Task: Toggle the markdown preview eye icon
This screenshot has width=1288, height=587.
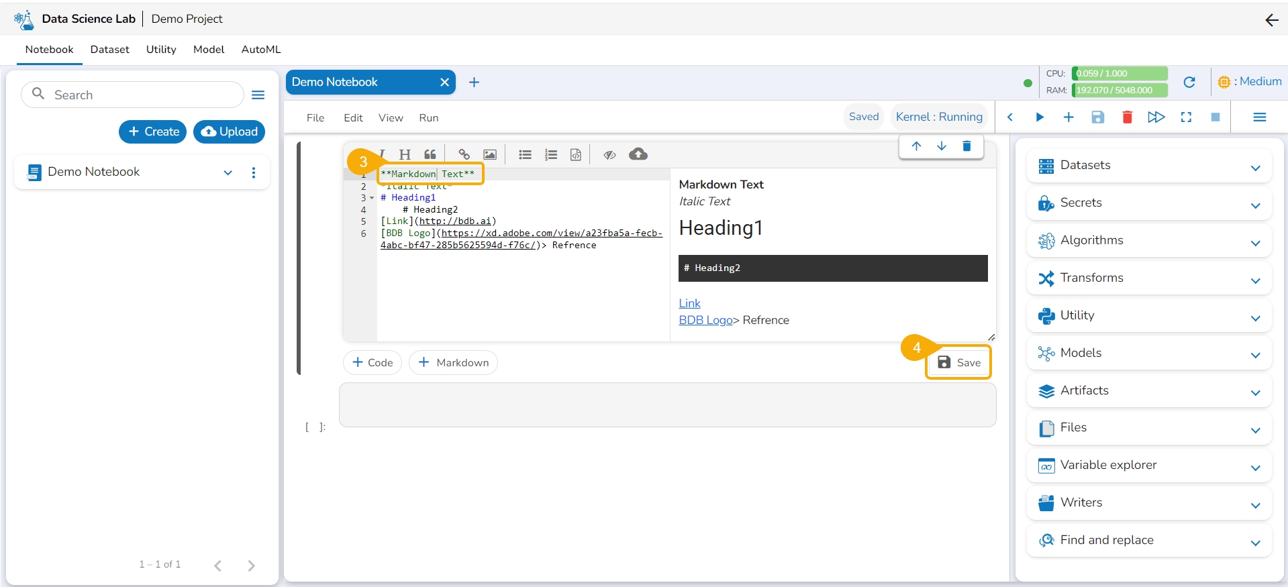Action: point(609,155)
